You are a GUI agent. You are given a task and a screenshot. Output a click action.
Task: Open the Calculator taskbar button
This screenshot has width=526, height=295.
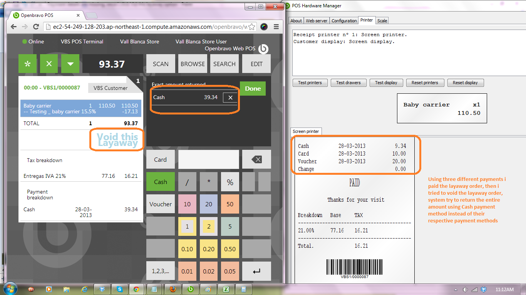coord(244,289)
